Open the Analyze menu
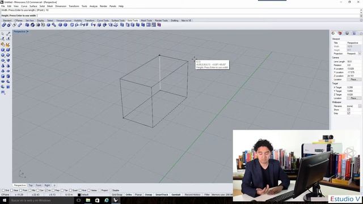Image resolution: width=363 pixels, height=204 pixels. (93, 6)
